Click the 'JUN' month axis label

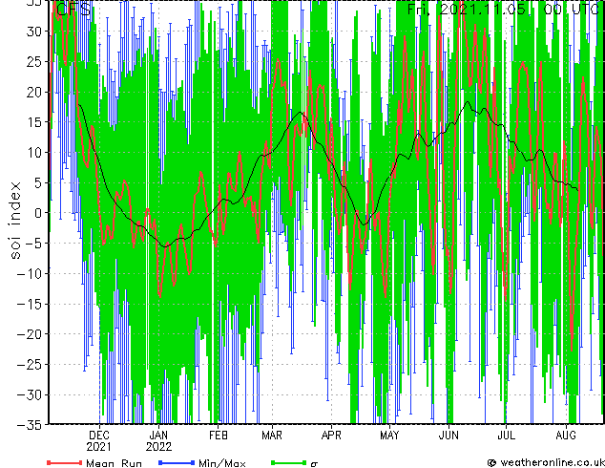click(449, 436)
